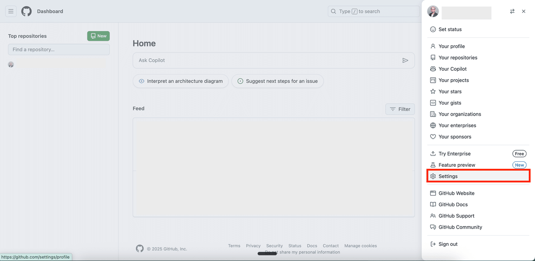Open Your organizations from the menu

(x=460, y=114)
